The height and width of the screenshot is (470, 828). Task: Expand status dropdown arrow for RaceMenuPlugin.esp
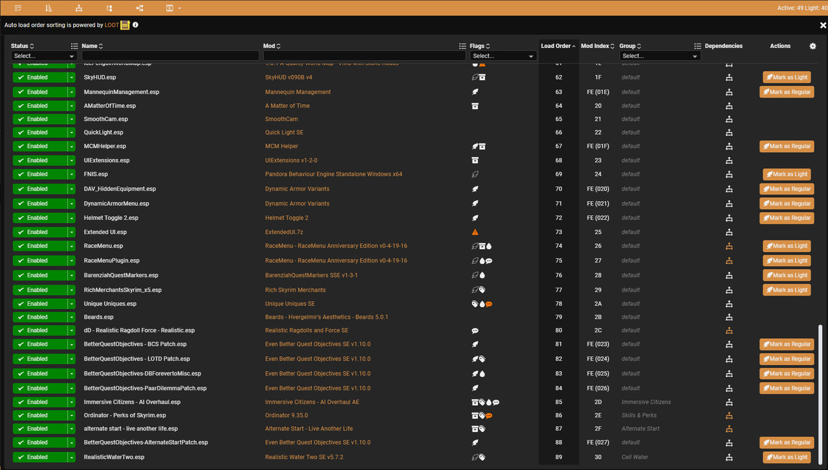[x=72, y=261]
